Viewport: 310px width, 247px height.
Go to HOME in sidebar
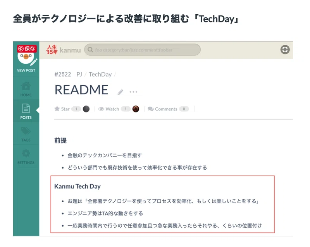pyautogui.click(x=26, y=89)
